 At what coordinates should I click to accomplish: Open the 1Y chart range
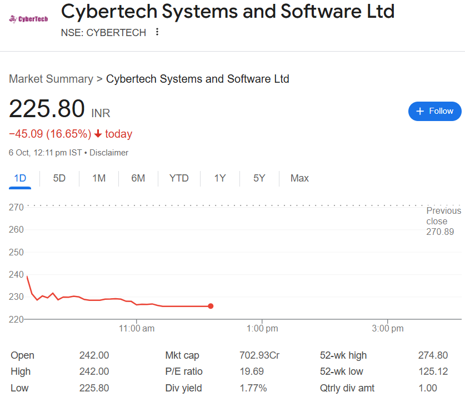point(220,178)
